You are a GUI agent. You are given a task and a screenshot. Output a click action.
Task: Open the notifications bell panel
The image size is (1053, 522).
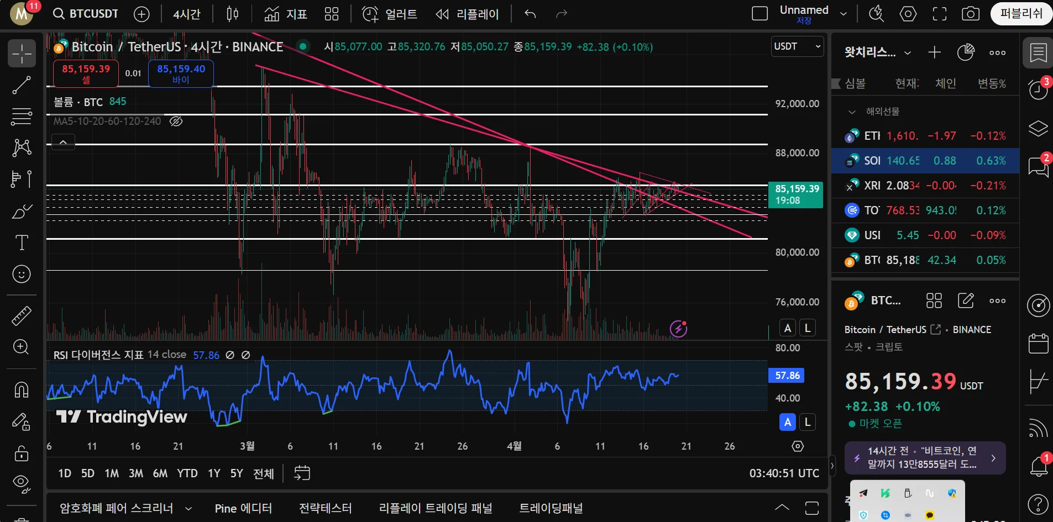coord(1038,467)
